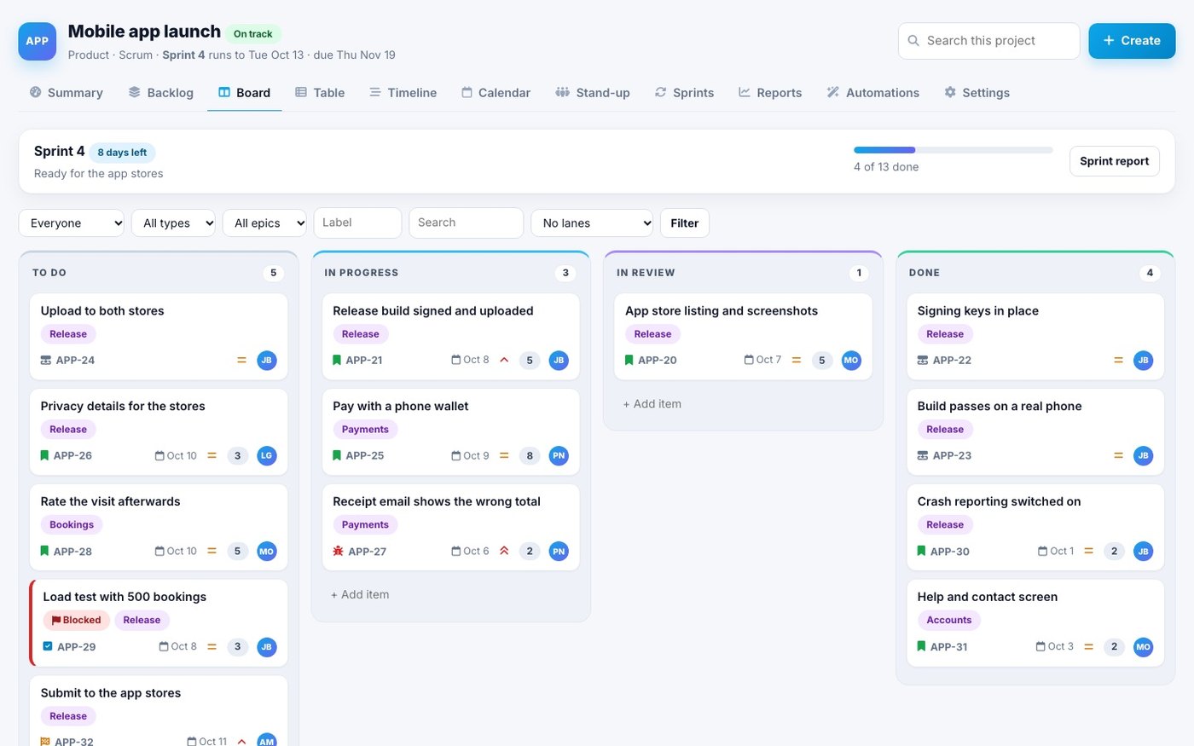Screen dimensions: 1194x746
Task: Open the No lanes dropdown
Action: point(592,223)
